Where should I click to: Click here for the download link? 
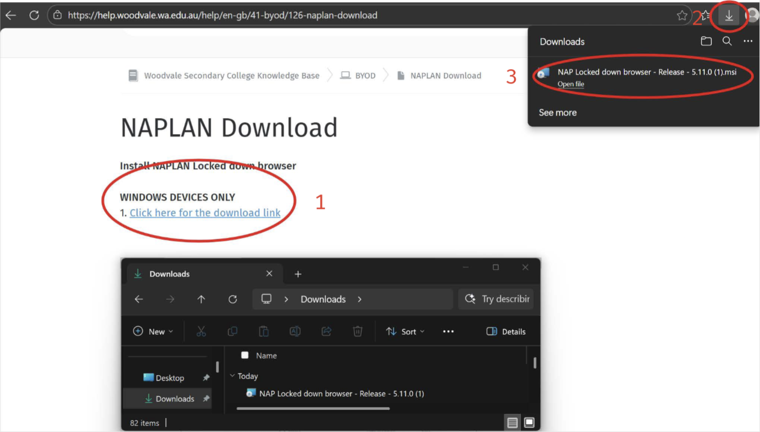[x=205, y=213]
